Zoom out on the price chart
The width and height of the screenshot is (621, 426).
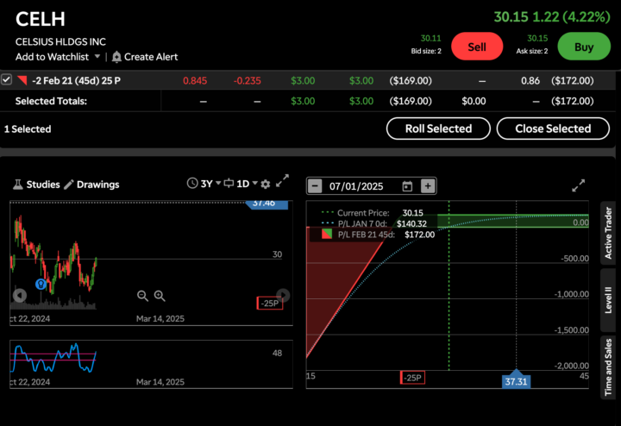tap(142, 296)
